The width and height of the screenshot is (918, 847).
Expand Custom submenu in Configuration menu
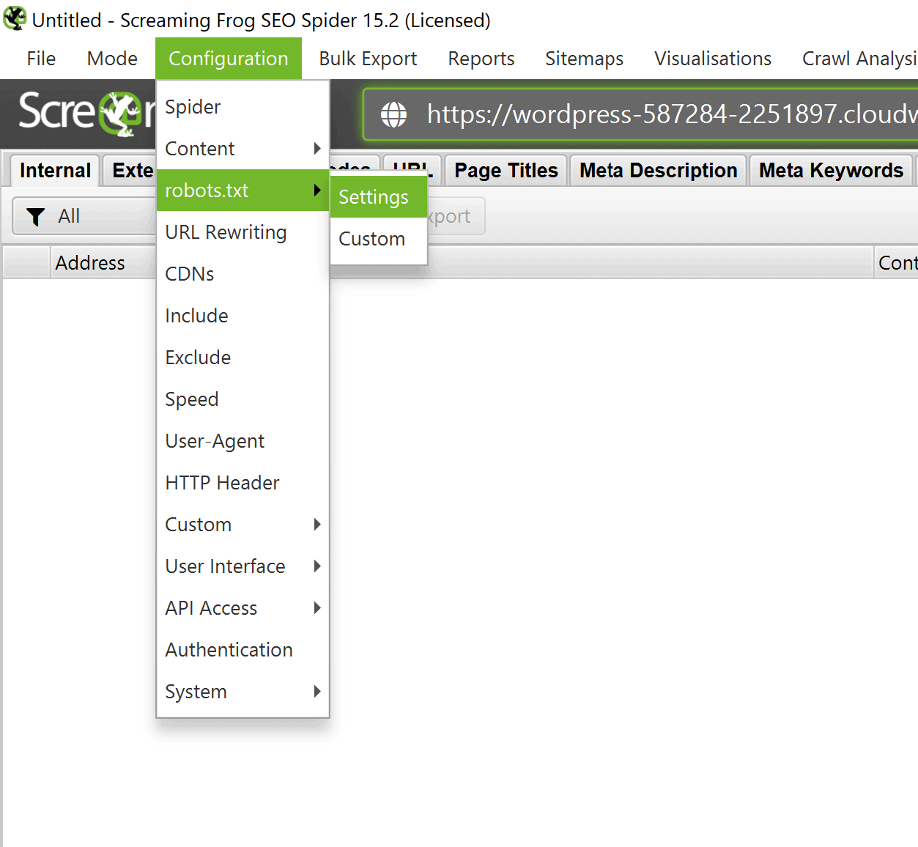(243, 525)
